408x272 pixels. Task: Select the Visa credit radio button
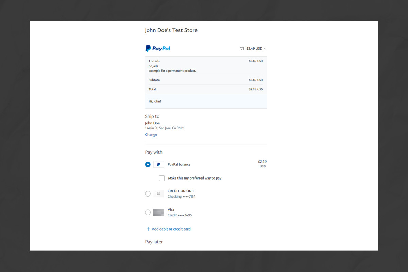pos(148,213)
